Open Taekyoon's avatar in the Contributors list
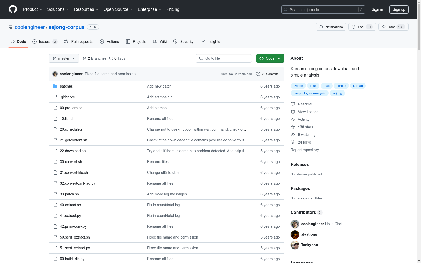 point(295,245)
